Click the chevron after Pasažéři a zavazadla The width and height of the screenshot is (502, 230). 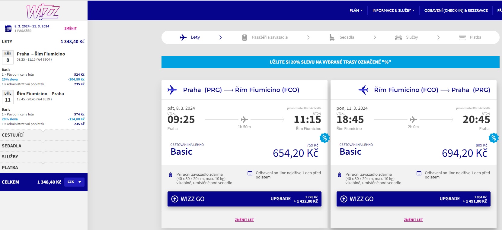pos(308,37)
